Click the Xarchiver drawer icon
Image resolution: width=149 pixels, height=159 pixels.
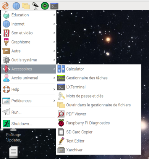click(61, 150)
